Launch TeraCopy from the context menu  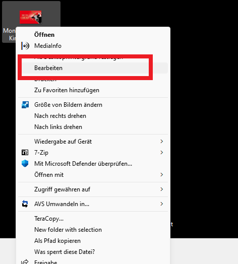point(49,219)
